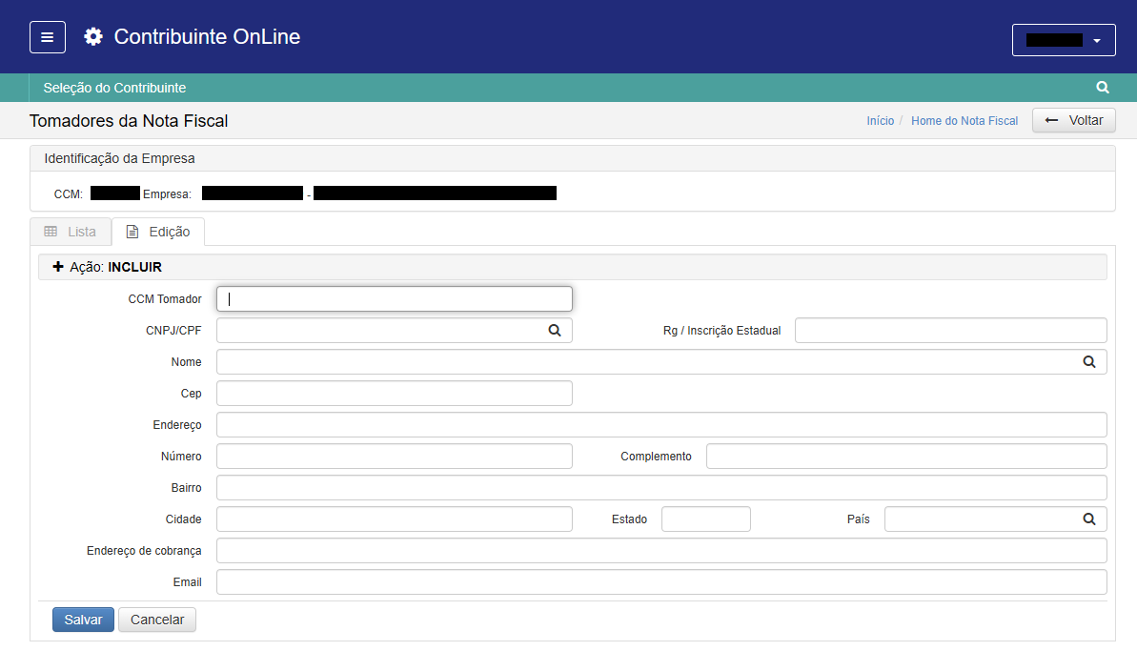Screen dimensions: 1137x651
Task: Click the Cancelar button
Action: coord(157,620)
